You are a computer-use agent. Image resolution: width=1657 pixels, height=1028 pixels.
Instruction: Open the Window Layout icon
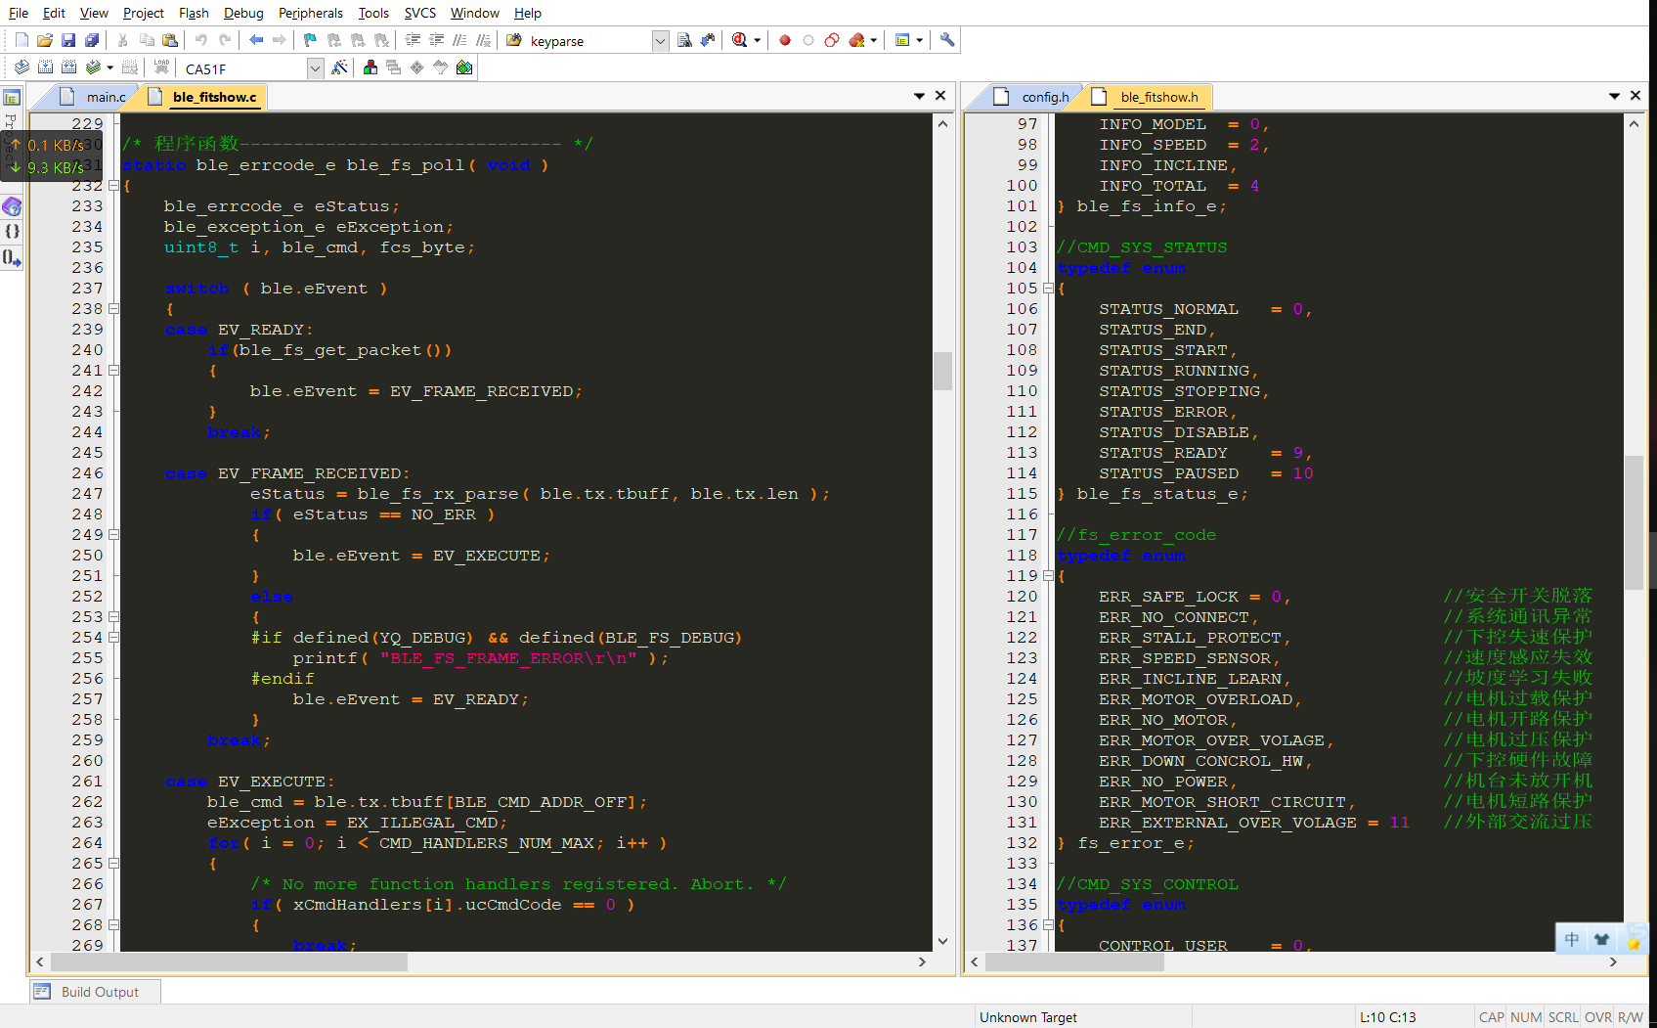[903, 40]
